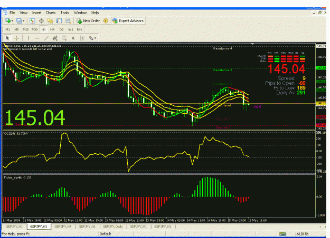Select the Draw Vertical Line tool
This screenshot has width=330, height=238.
pyautogui.click(x=28, y=38)
